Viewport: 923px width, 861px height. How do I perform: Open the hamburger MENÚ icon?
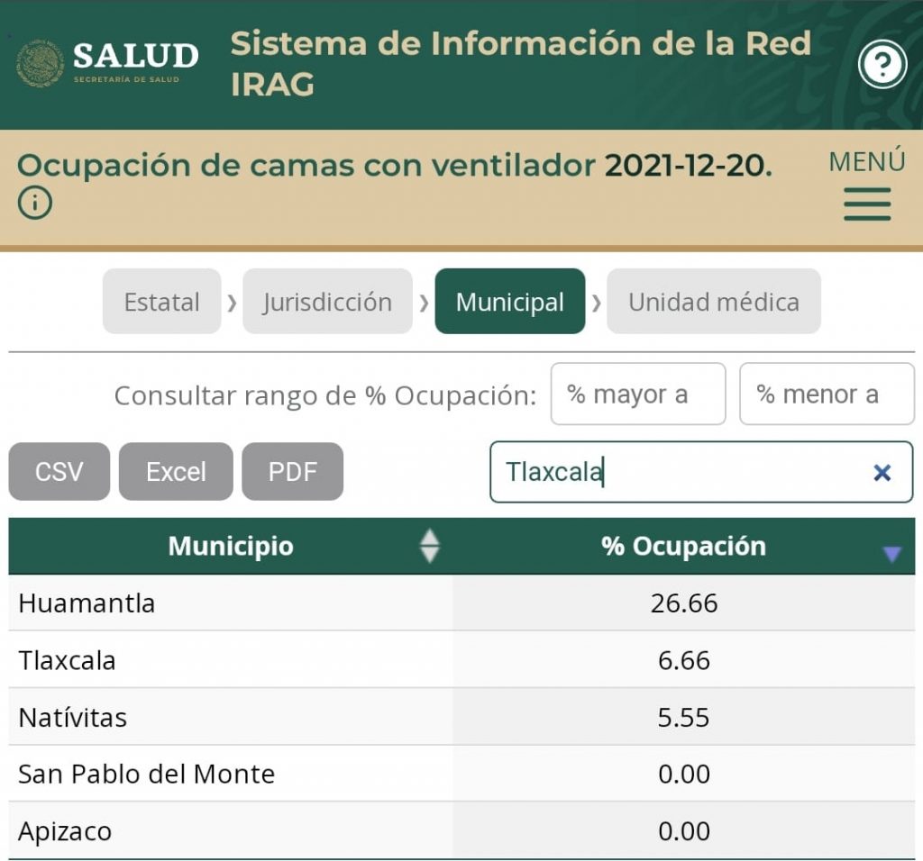tap(867, 204)
